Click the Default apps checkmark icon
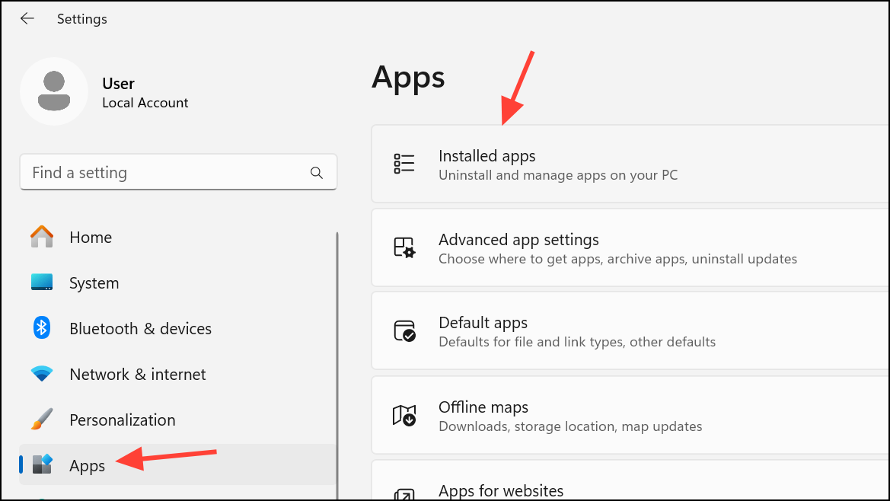The height and width of the screenshot is (501, 890). click(x=405, y=330)
